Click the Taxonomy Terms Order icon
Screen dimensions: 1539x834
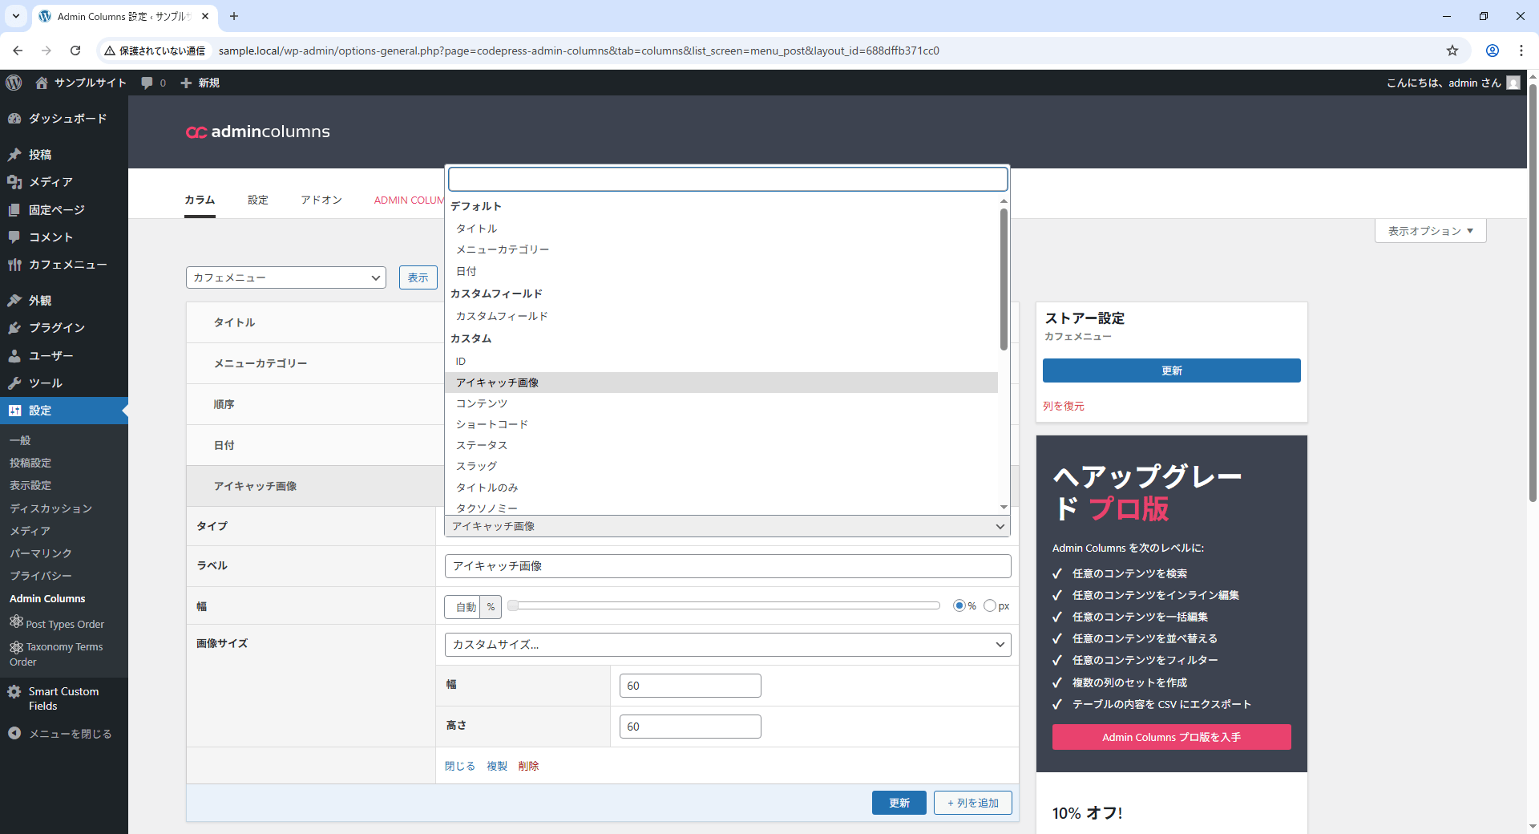16,646
